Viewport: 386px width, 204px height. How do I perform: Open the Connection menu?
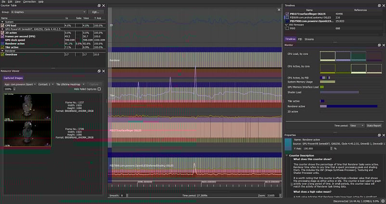click(x=29, y=1)
